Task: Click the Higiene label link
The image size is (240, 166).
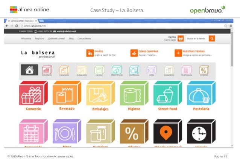Action: [134, 109]
